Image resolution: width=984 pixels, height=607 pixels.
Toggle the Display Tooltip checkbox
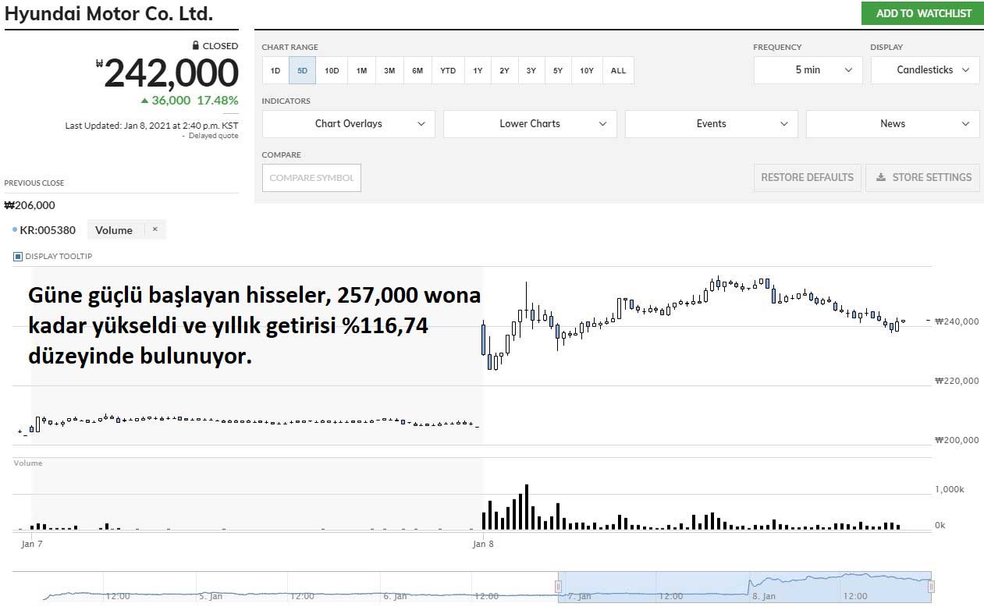pos(18,256)
